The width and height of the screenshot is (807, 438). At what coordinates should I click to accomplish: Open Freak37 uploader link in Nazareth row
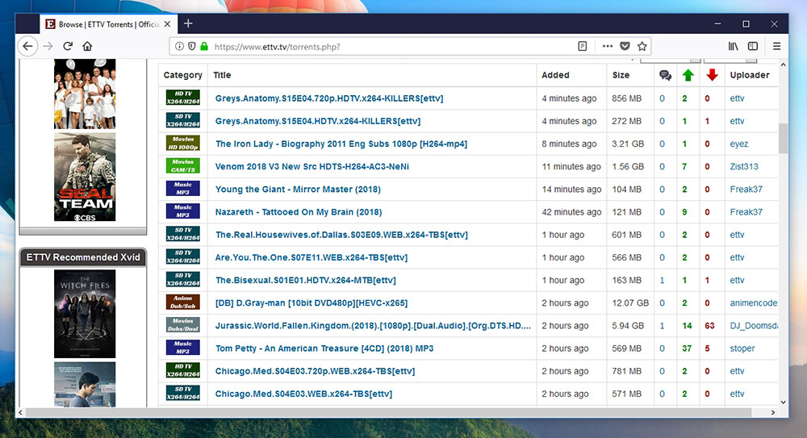[746, 212]
